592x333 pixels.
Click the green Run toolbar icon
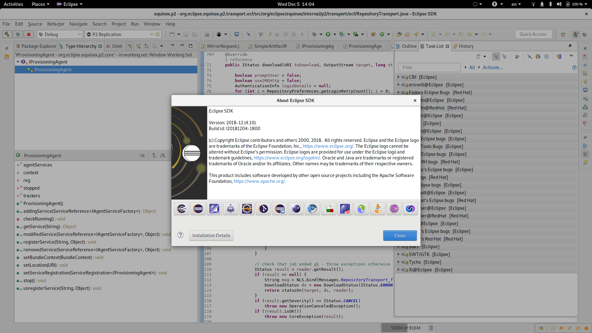click(328, 34)
